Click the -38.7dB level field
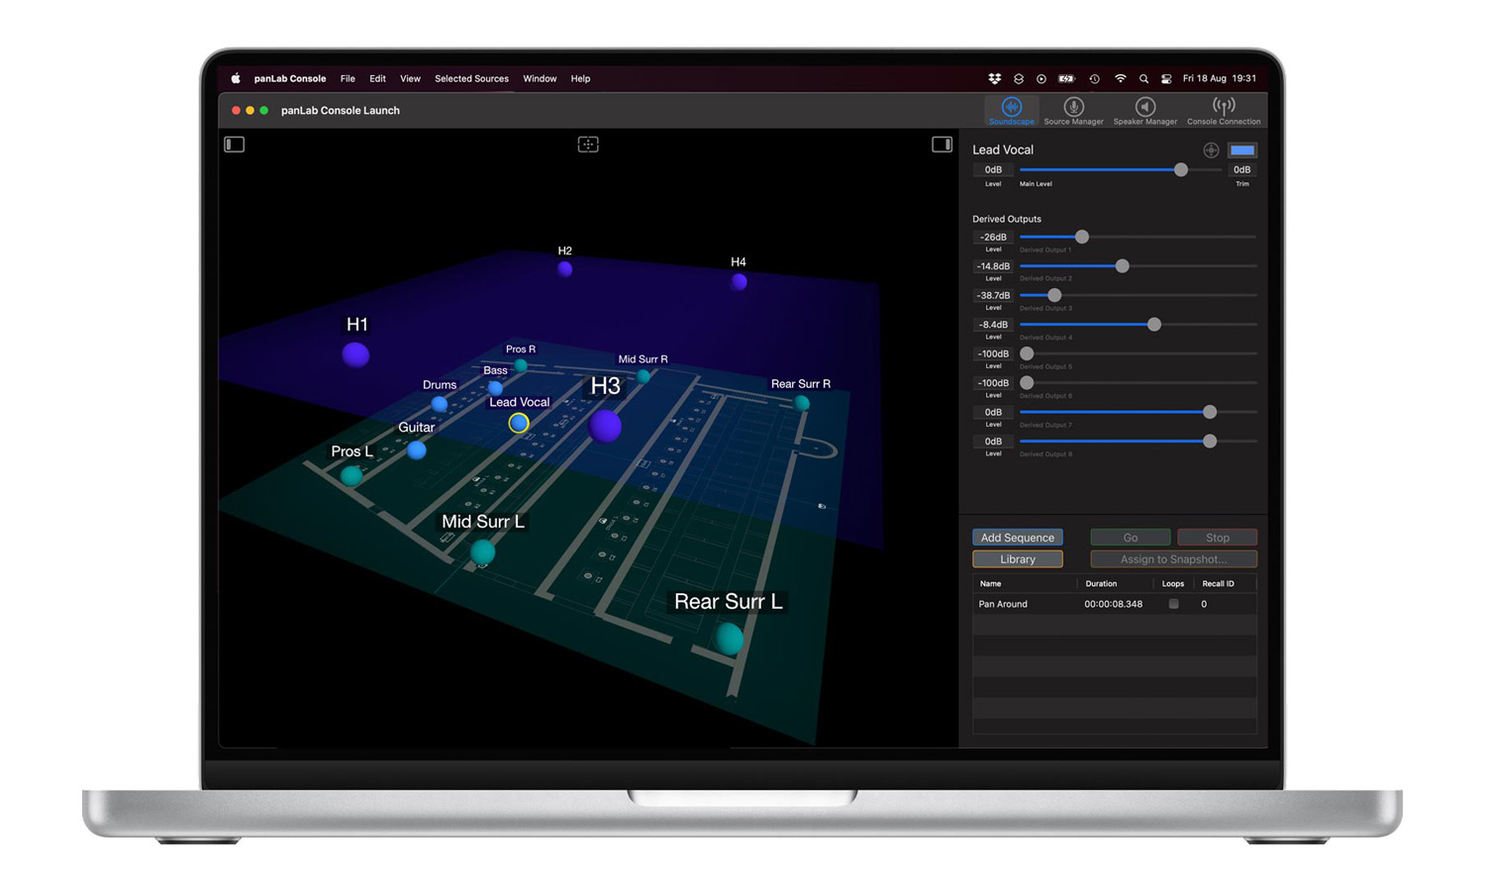The image size is (1485, 891). [x=993, y=296]
